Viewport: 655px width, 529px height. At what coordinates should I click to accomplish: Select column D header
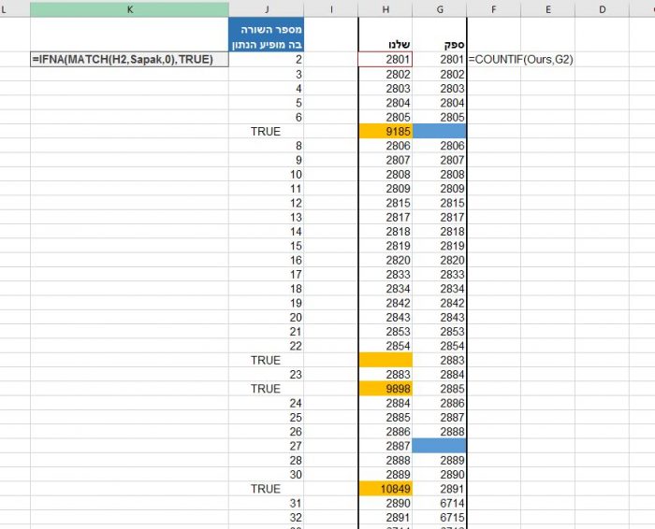602,9
